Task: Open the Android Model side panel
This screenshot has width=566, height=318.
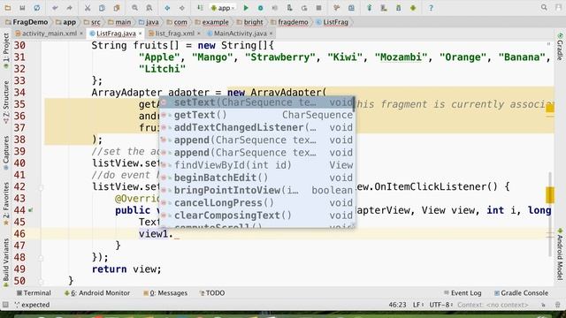Action: [x=560, y=254]
